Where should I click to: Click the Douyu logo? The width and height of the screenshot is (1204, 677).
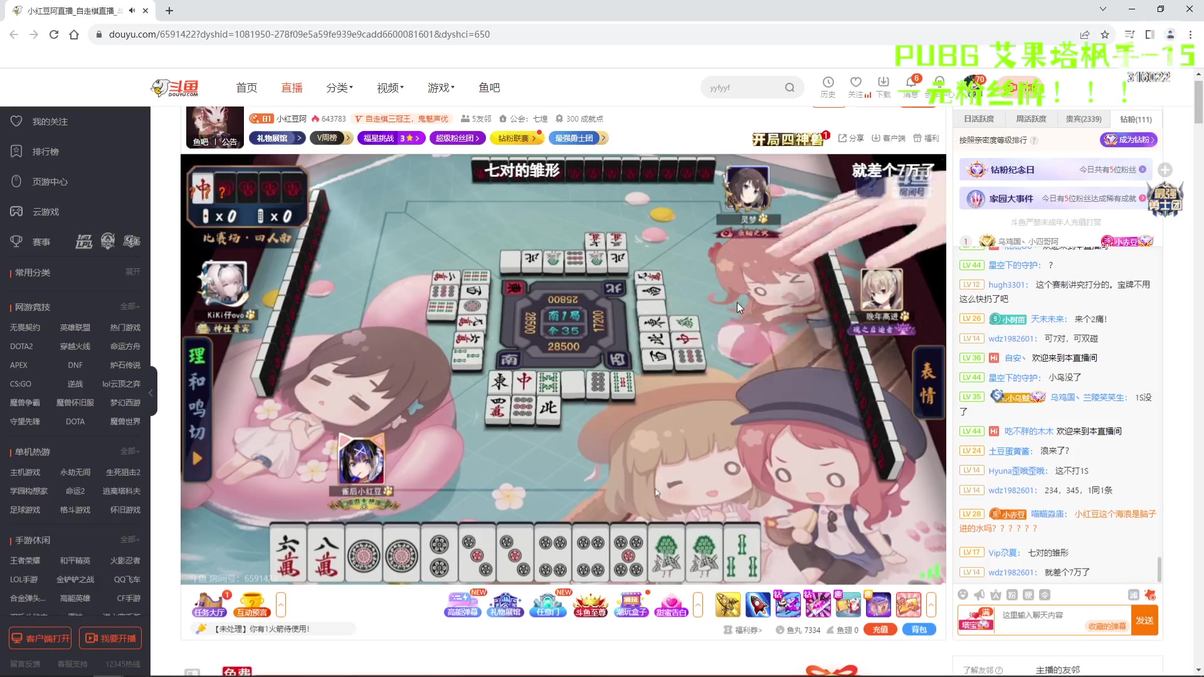click(175, 88)
